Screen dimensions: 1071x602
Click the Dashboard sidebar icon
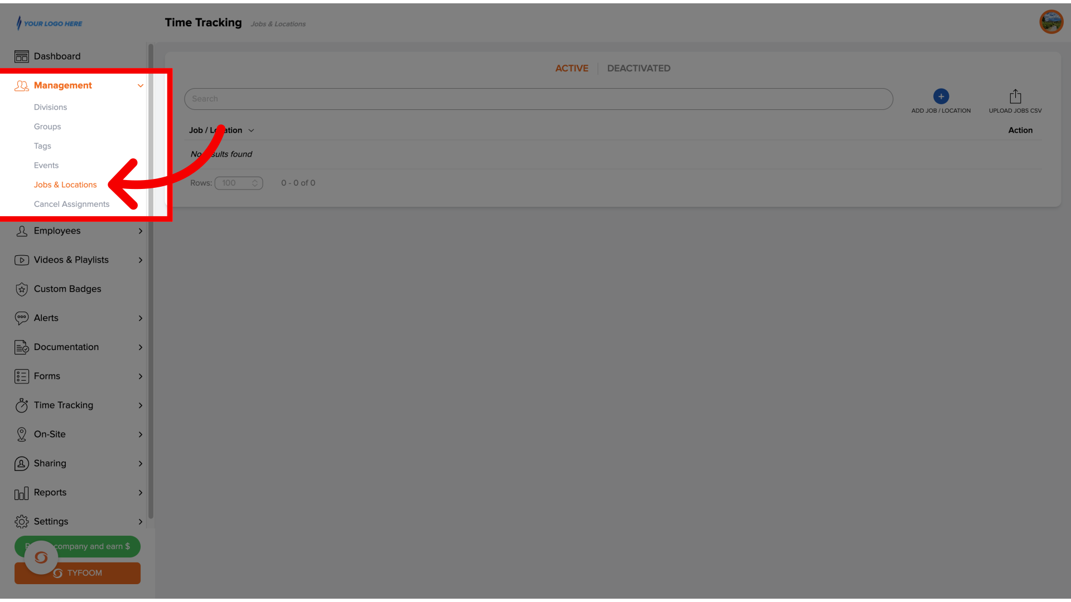click(x=21, y=56)
